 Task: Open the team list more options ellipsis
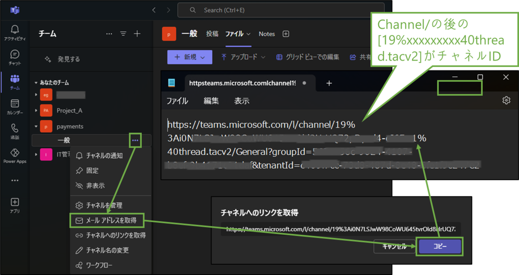109,34
